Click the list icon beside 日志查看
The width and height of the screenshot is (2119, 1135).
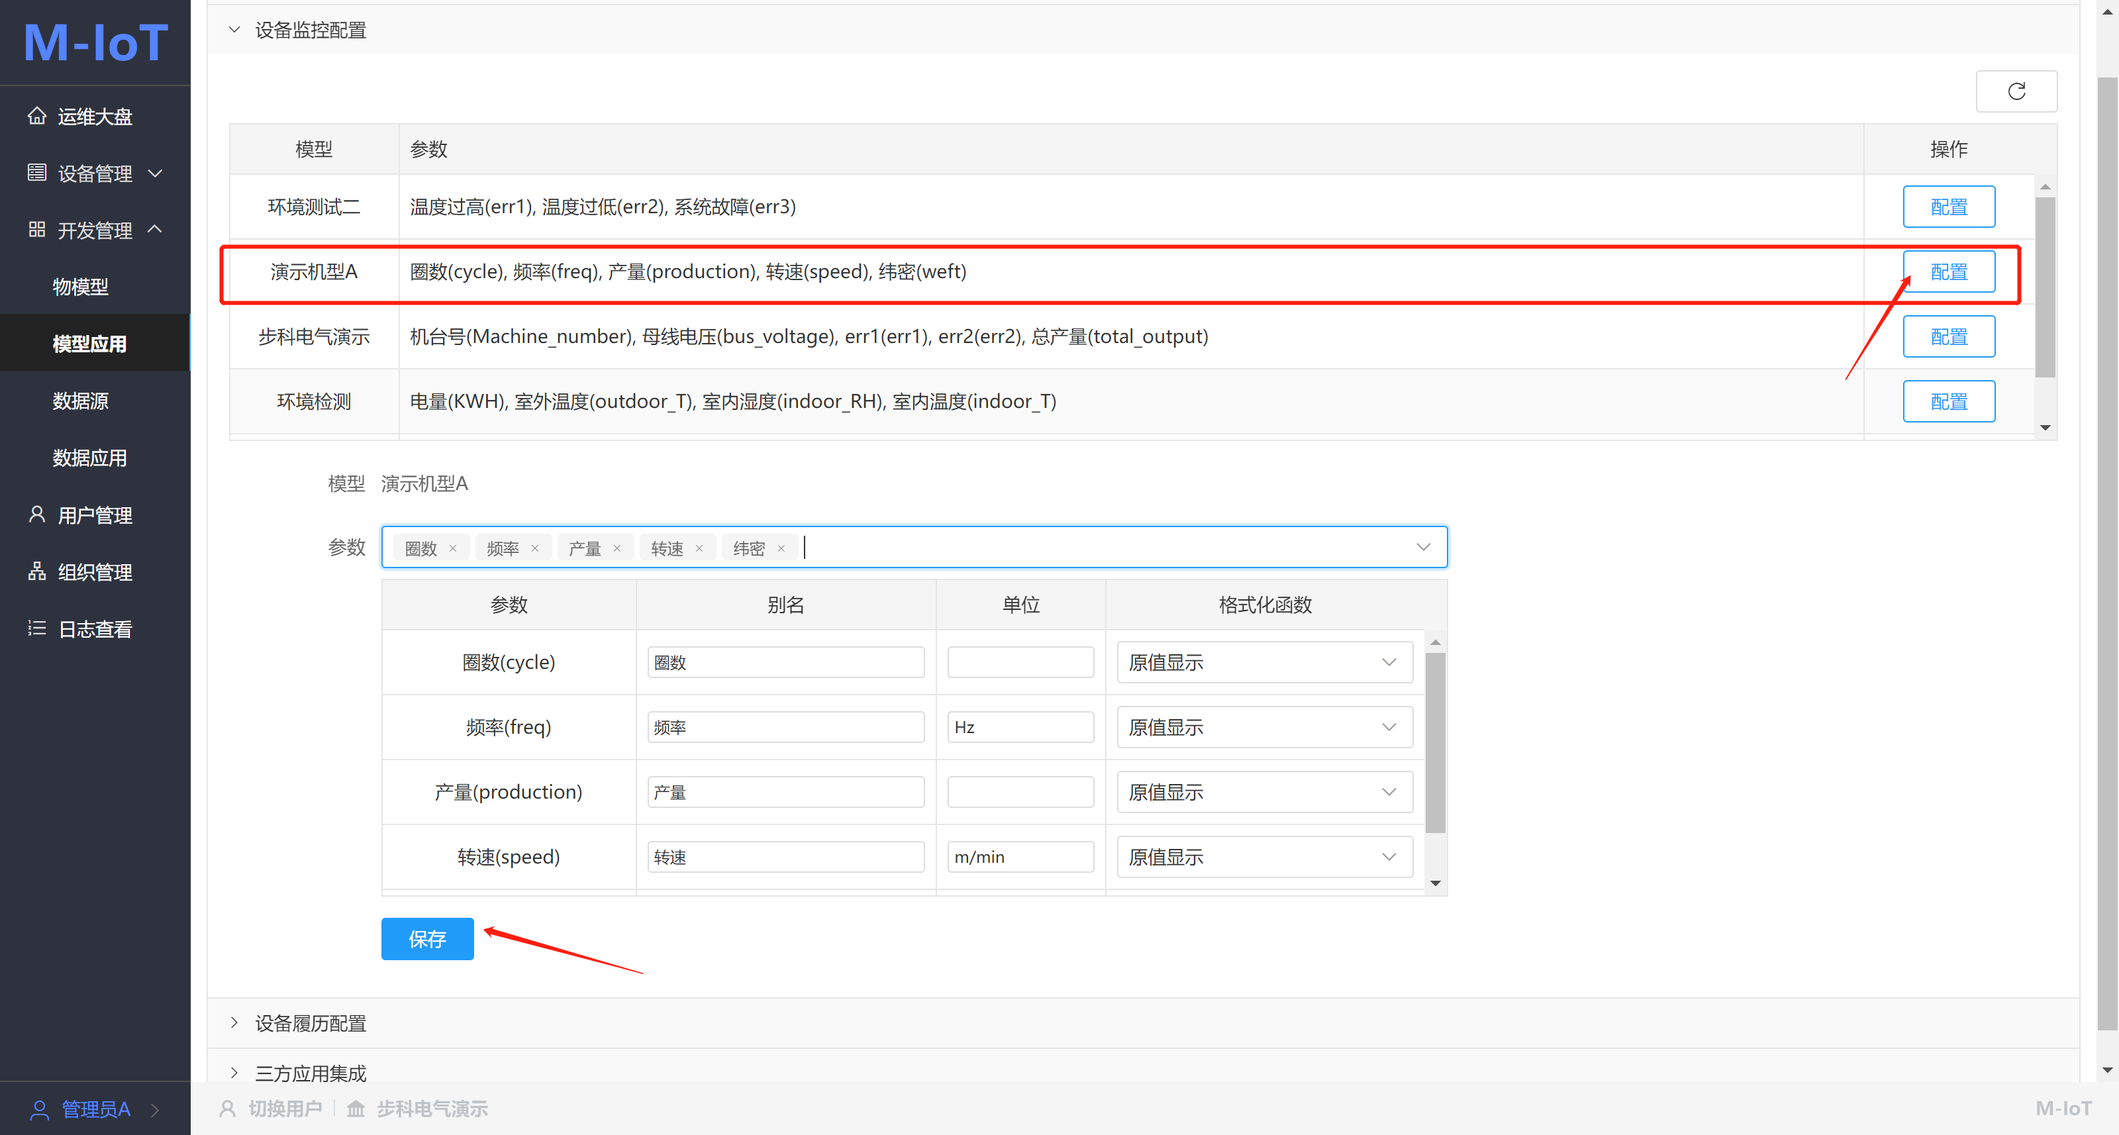[x=37, y=629]
